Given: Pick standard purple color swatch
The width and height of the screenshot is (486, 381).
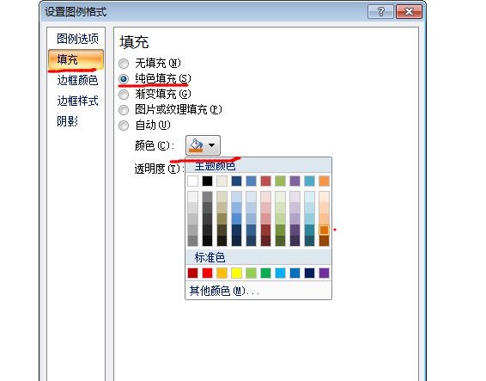Looking at the screenshot, I should (x=324, y=273).
